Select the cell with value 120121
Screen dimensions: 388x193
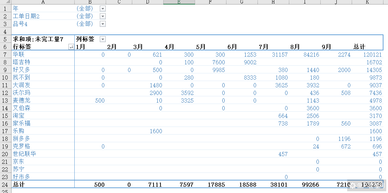(373, 55)
